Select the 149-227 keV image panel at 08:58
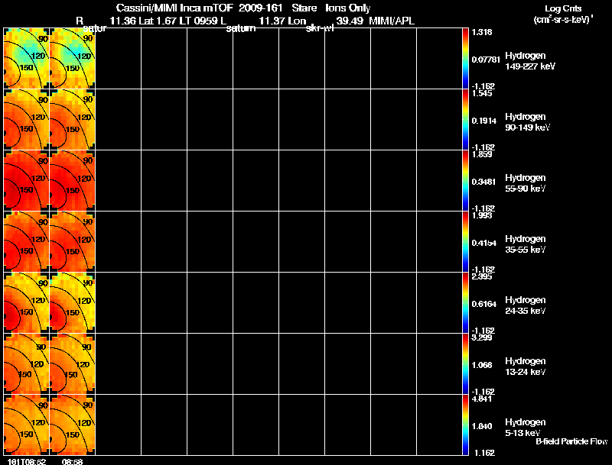The height and width of the screenshot is (465, 612). (72, 59)
